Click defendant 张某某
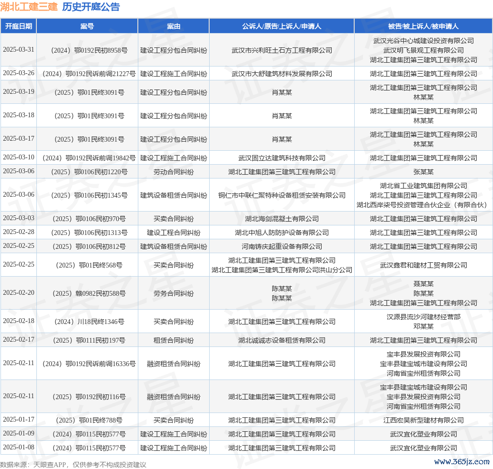 423,172
